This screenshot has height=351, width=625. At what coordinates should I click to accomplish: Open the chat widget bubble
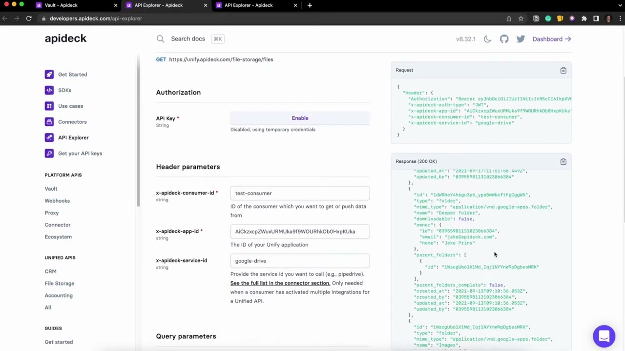coord(604,336)
